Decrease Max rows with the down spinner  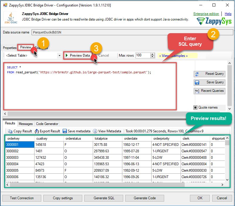coord(152,57)
